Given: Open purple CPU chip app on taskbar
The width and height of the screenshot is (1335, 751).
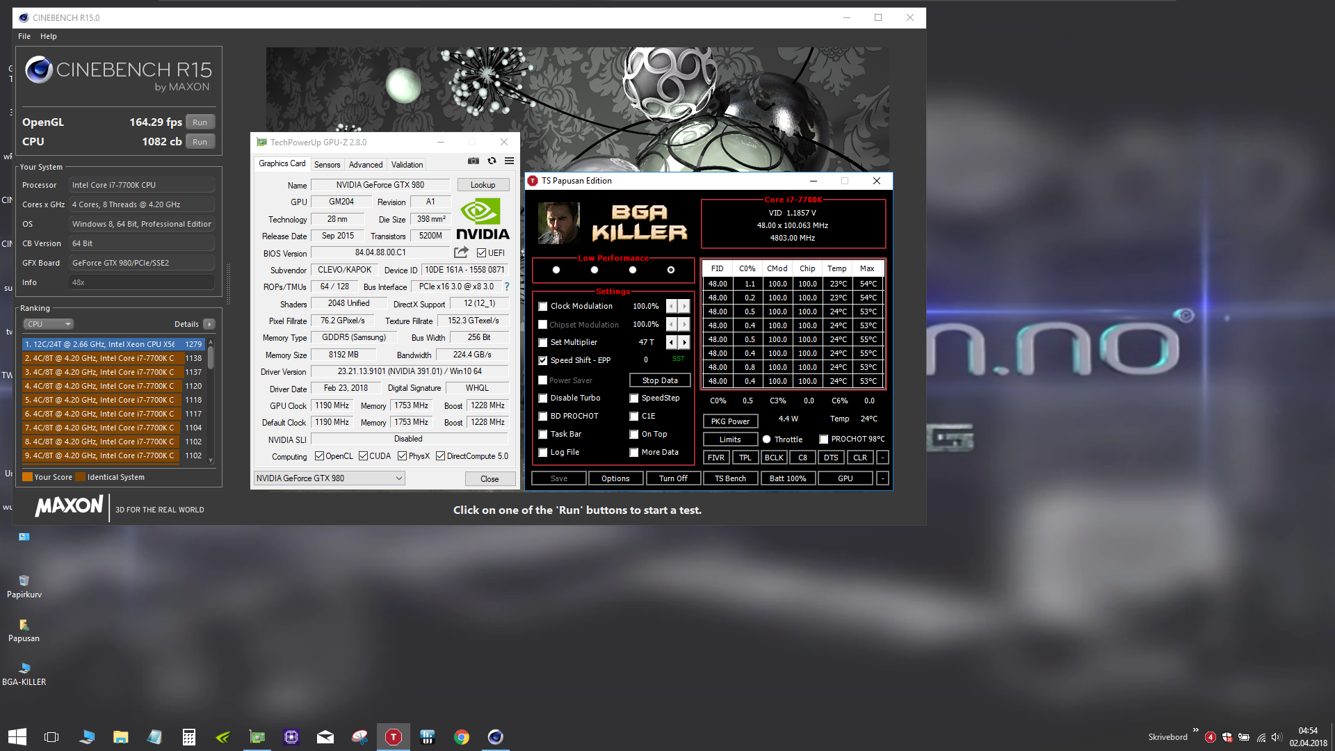Looking at the screenshot, I should pyautogui.click(x=291, y=736).
